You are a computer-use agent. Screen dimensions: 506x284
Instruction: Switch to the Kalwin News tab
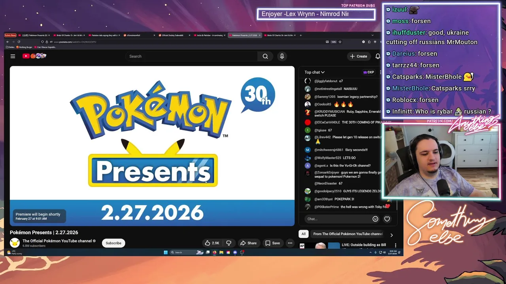click(x=11, y=35)
